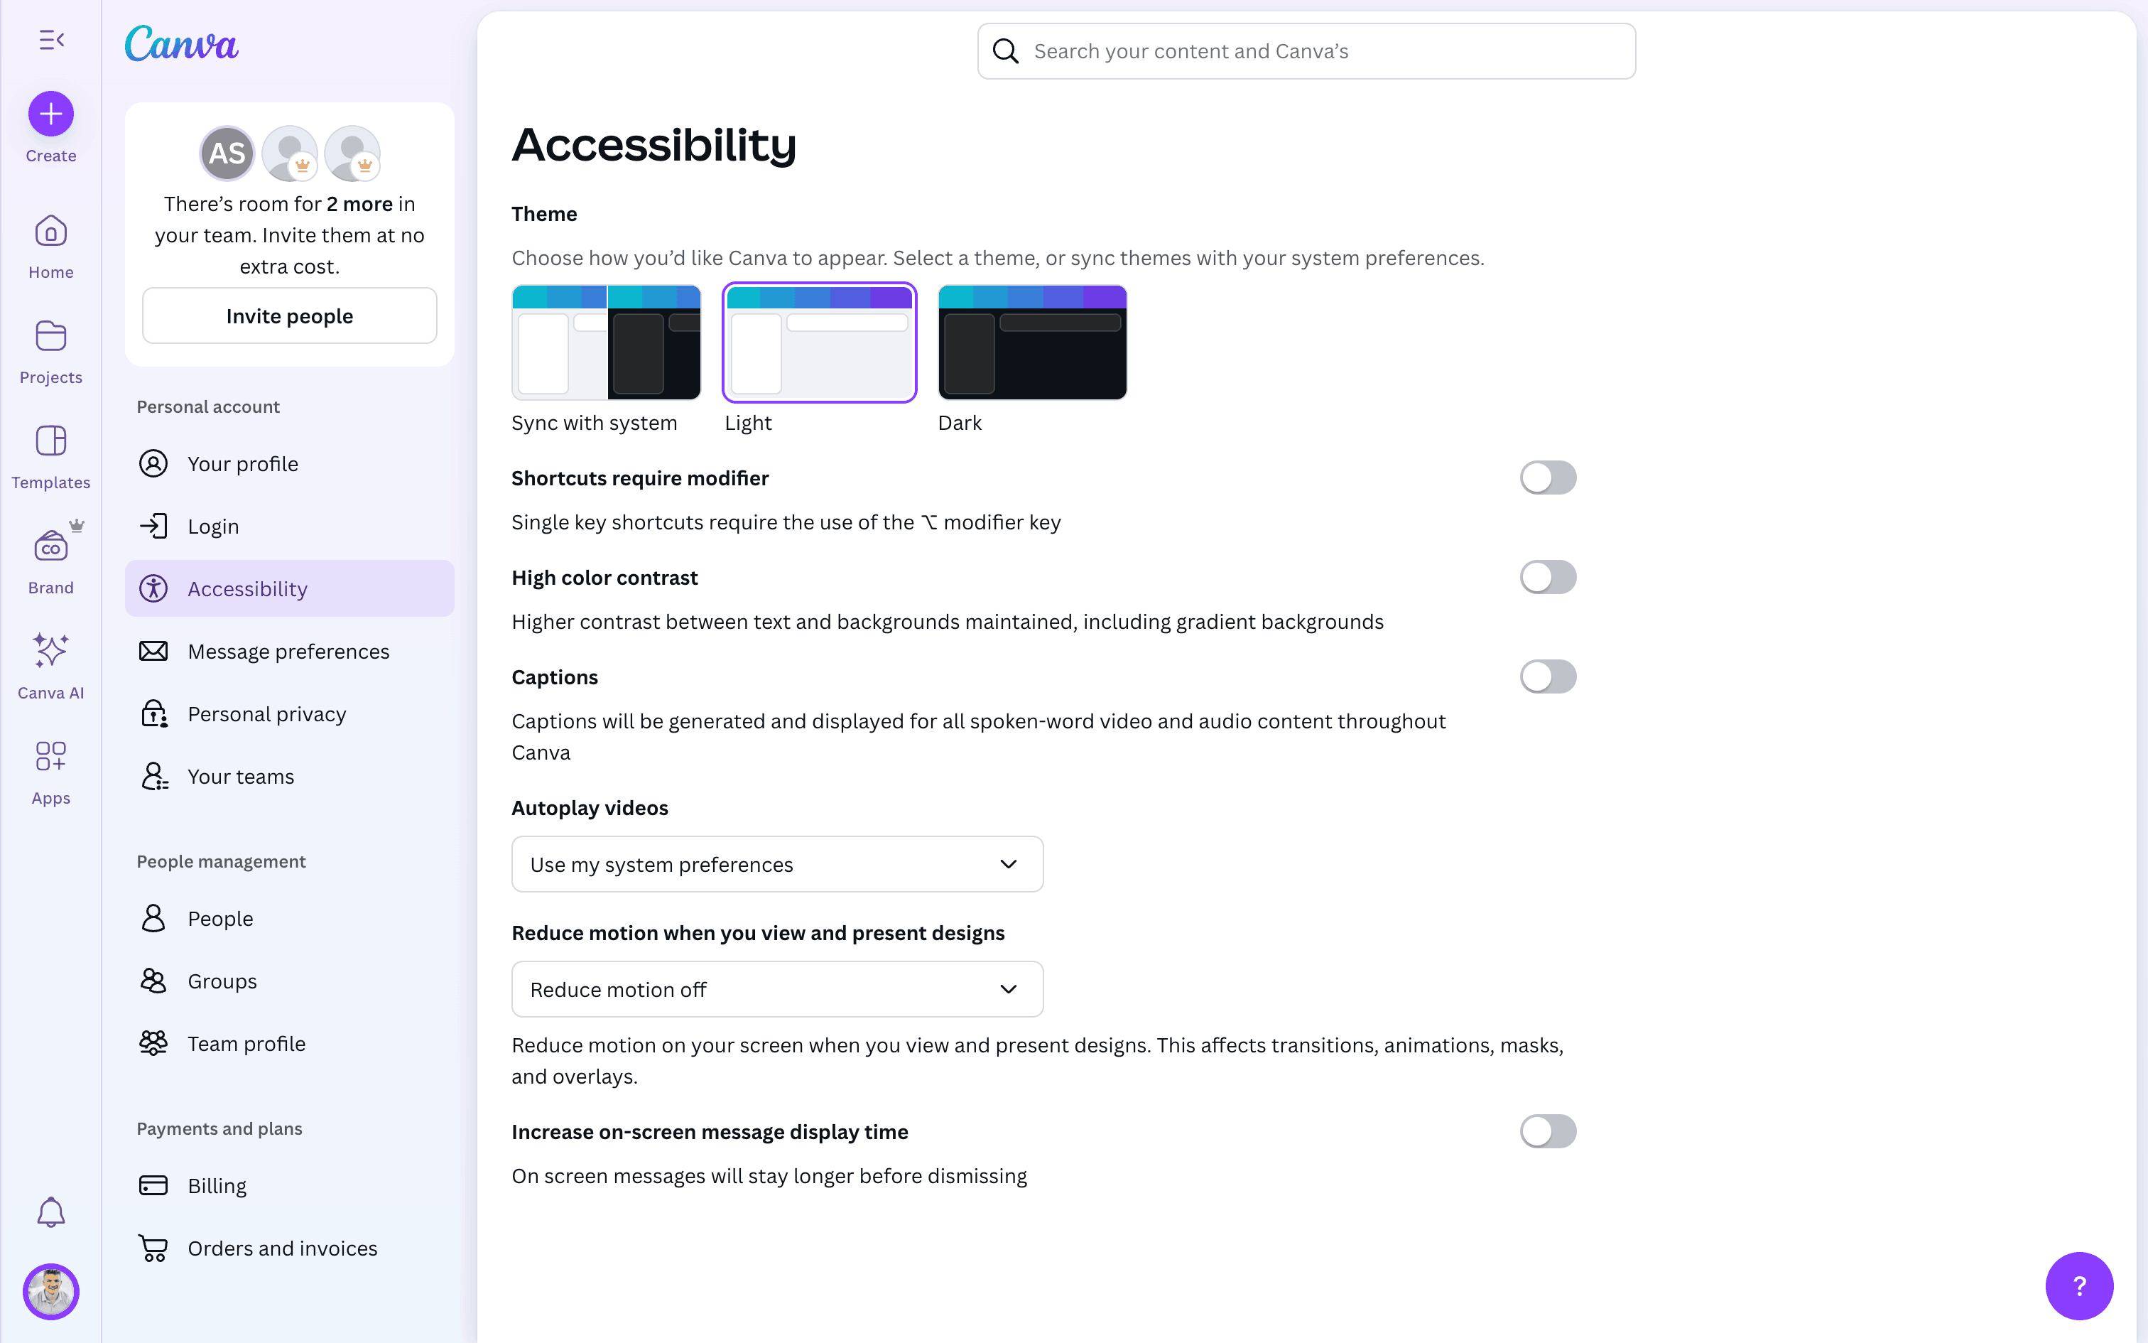Open the Autoplay videos dropdown

click(776, 864)
